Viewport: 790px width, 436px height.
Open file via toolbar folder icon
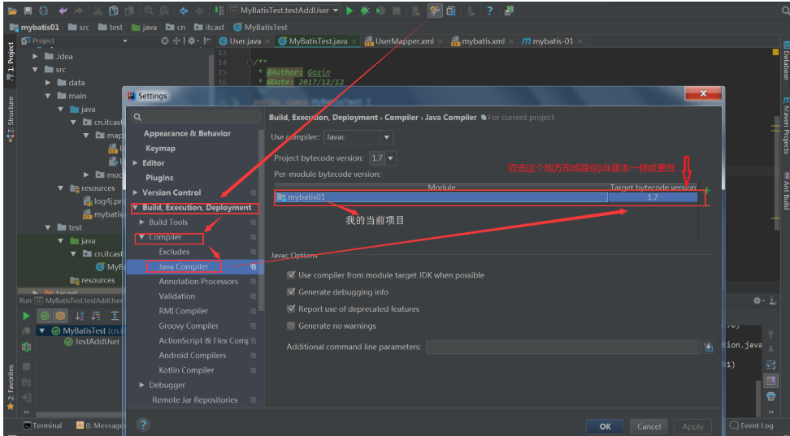pyautogui.click(x=12, y=11)
